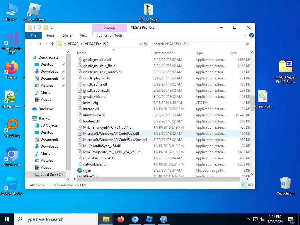Open Visual Studio 2017 desktop shortcut
300x225 pixels.
11,43
